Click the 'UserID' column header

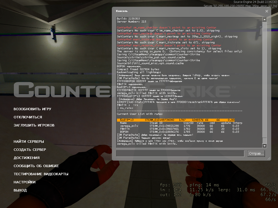188,123
